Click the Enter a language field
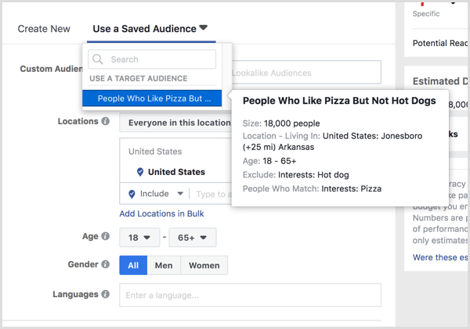Screen dimensions: 470x329 250,295
